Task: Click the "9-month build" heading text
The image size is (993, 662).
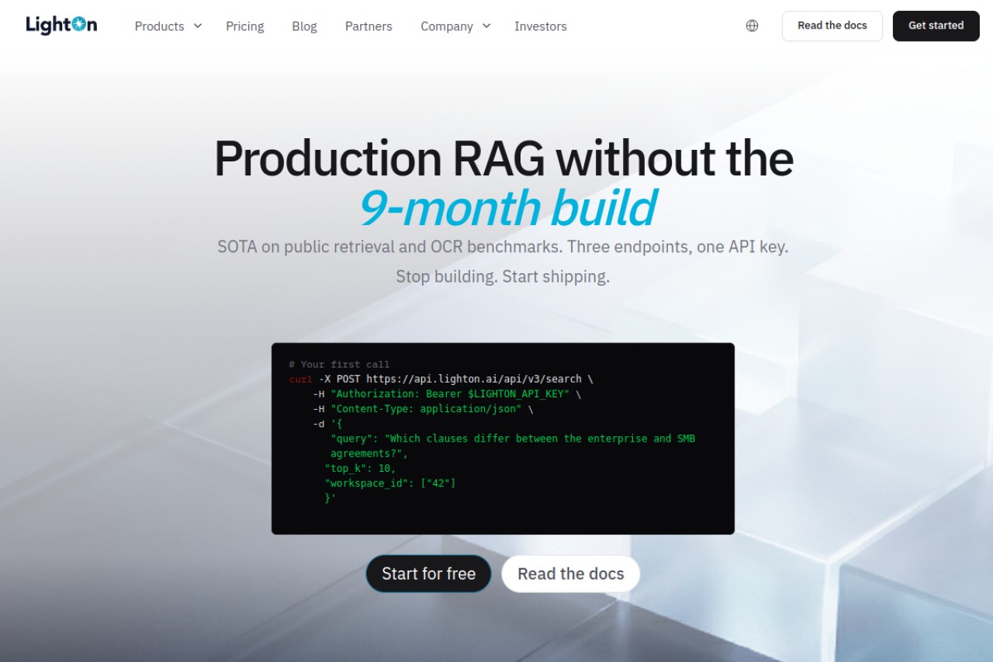Action: click(507, 207)
